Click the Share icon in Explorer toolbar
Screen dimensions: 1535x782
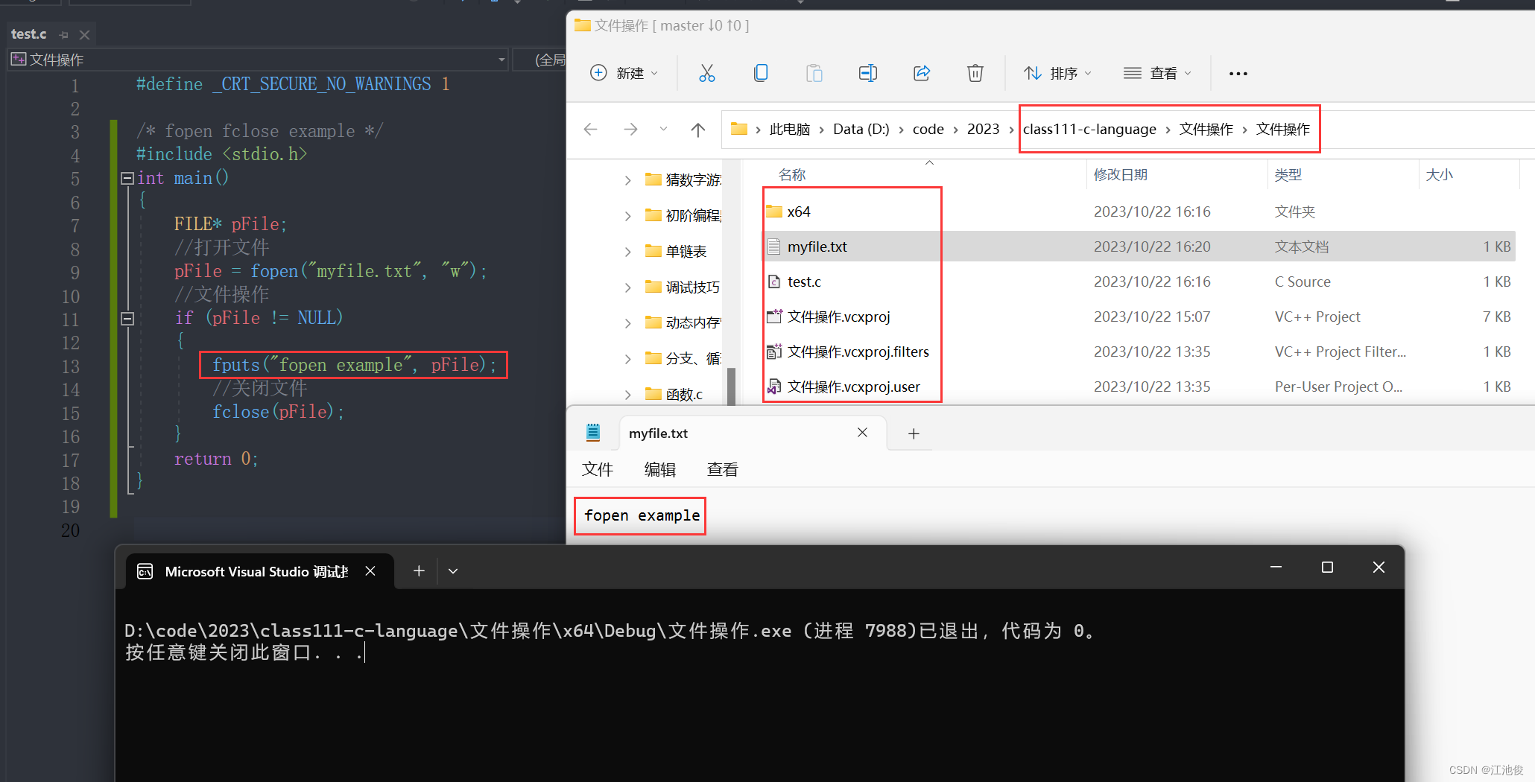pos(922,73)
